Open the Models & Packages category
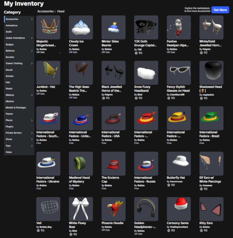Viewport: 233px width, 238px height. pyautogui.click(x=19, y=107)
